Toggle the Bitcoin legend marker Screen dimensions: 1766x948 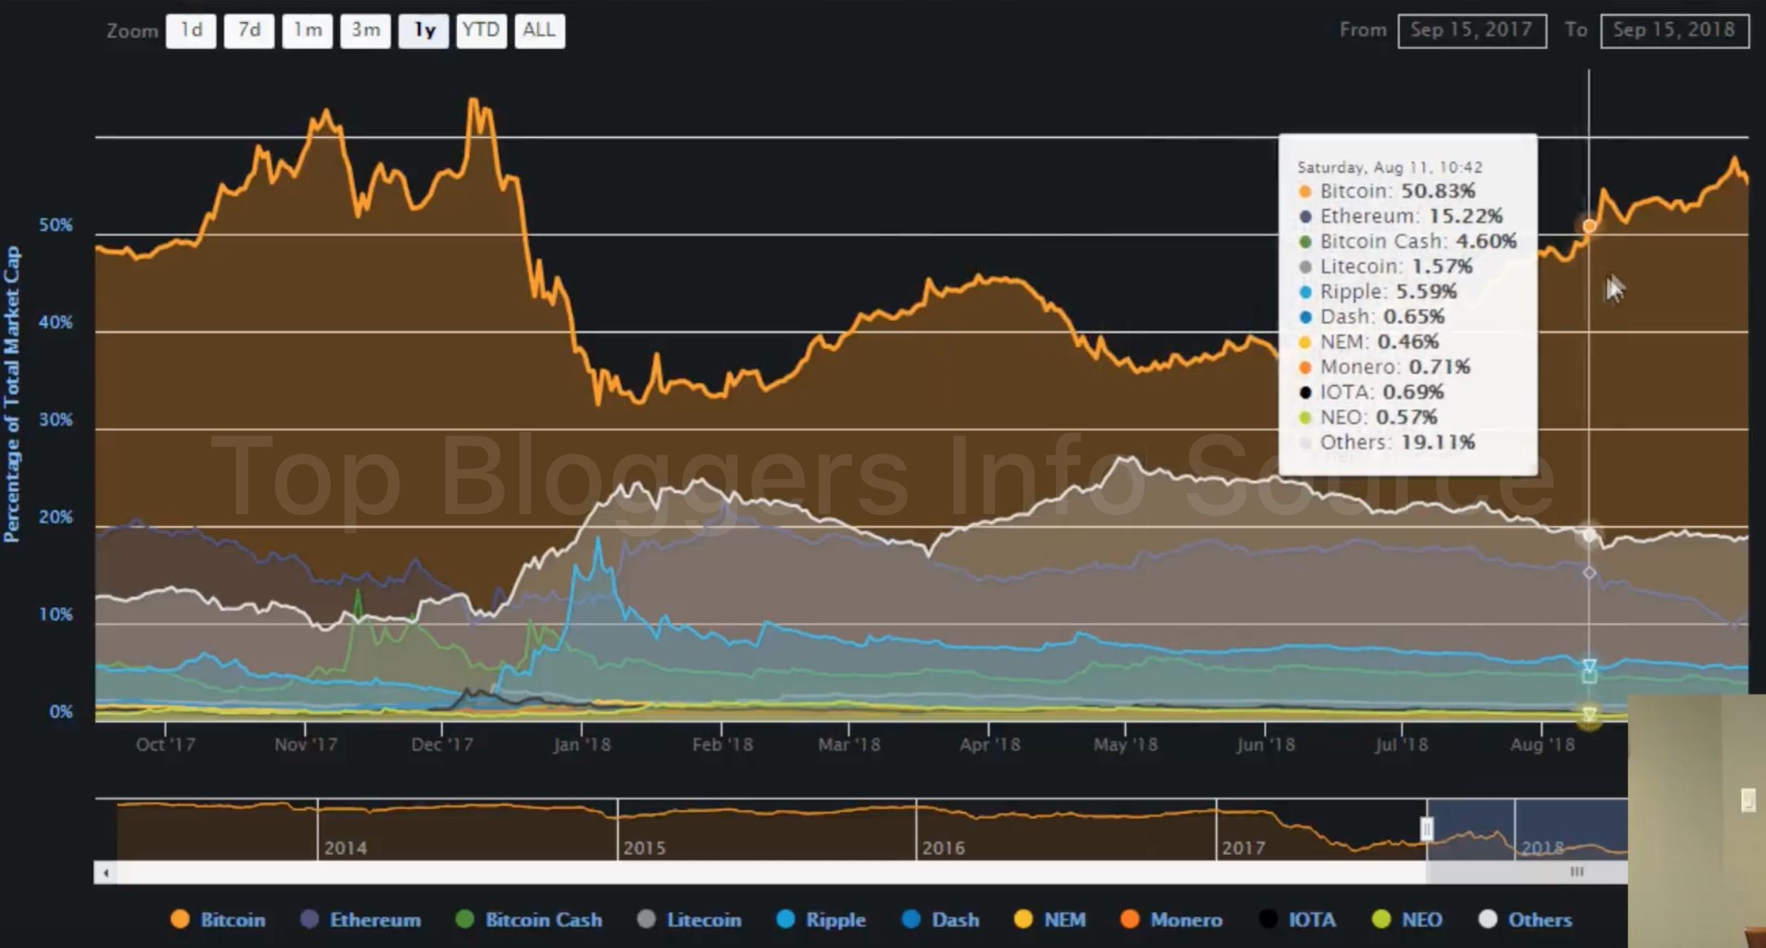[x=180, y=919]
